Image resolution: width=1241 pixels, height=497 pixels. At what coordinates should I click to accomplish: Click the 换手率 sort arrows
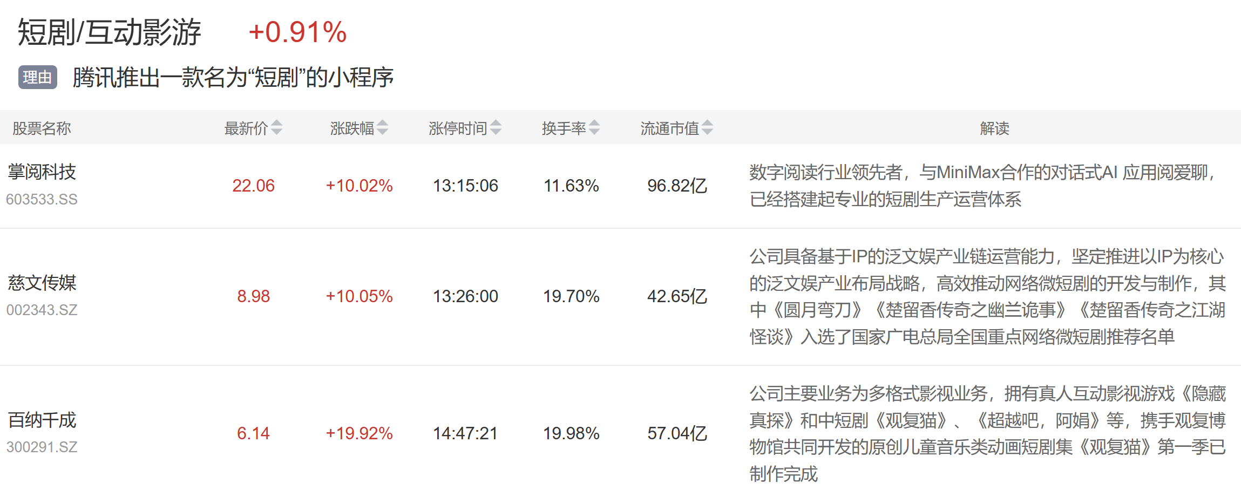pyautogui.click(x=594, y=128)
